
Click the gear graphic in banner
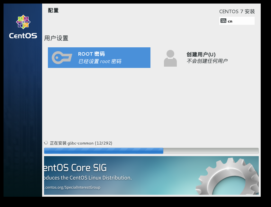point(227,176)
